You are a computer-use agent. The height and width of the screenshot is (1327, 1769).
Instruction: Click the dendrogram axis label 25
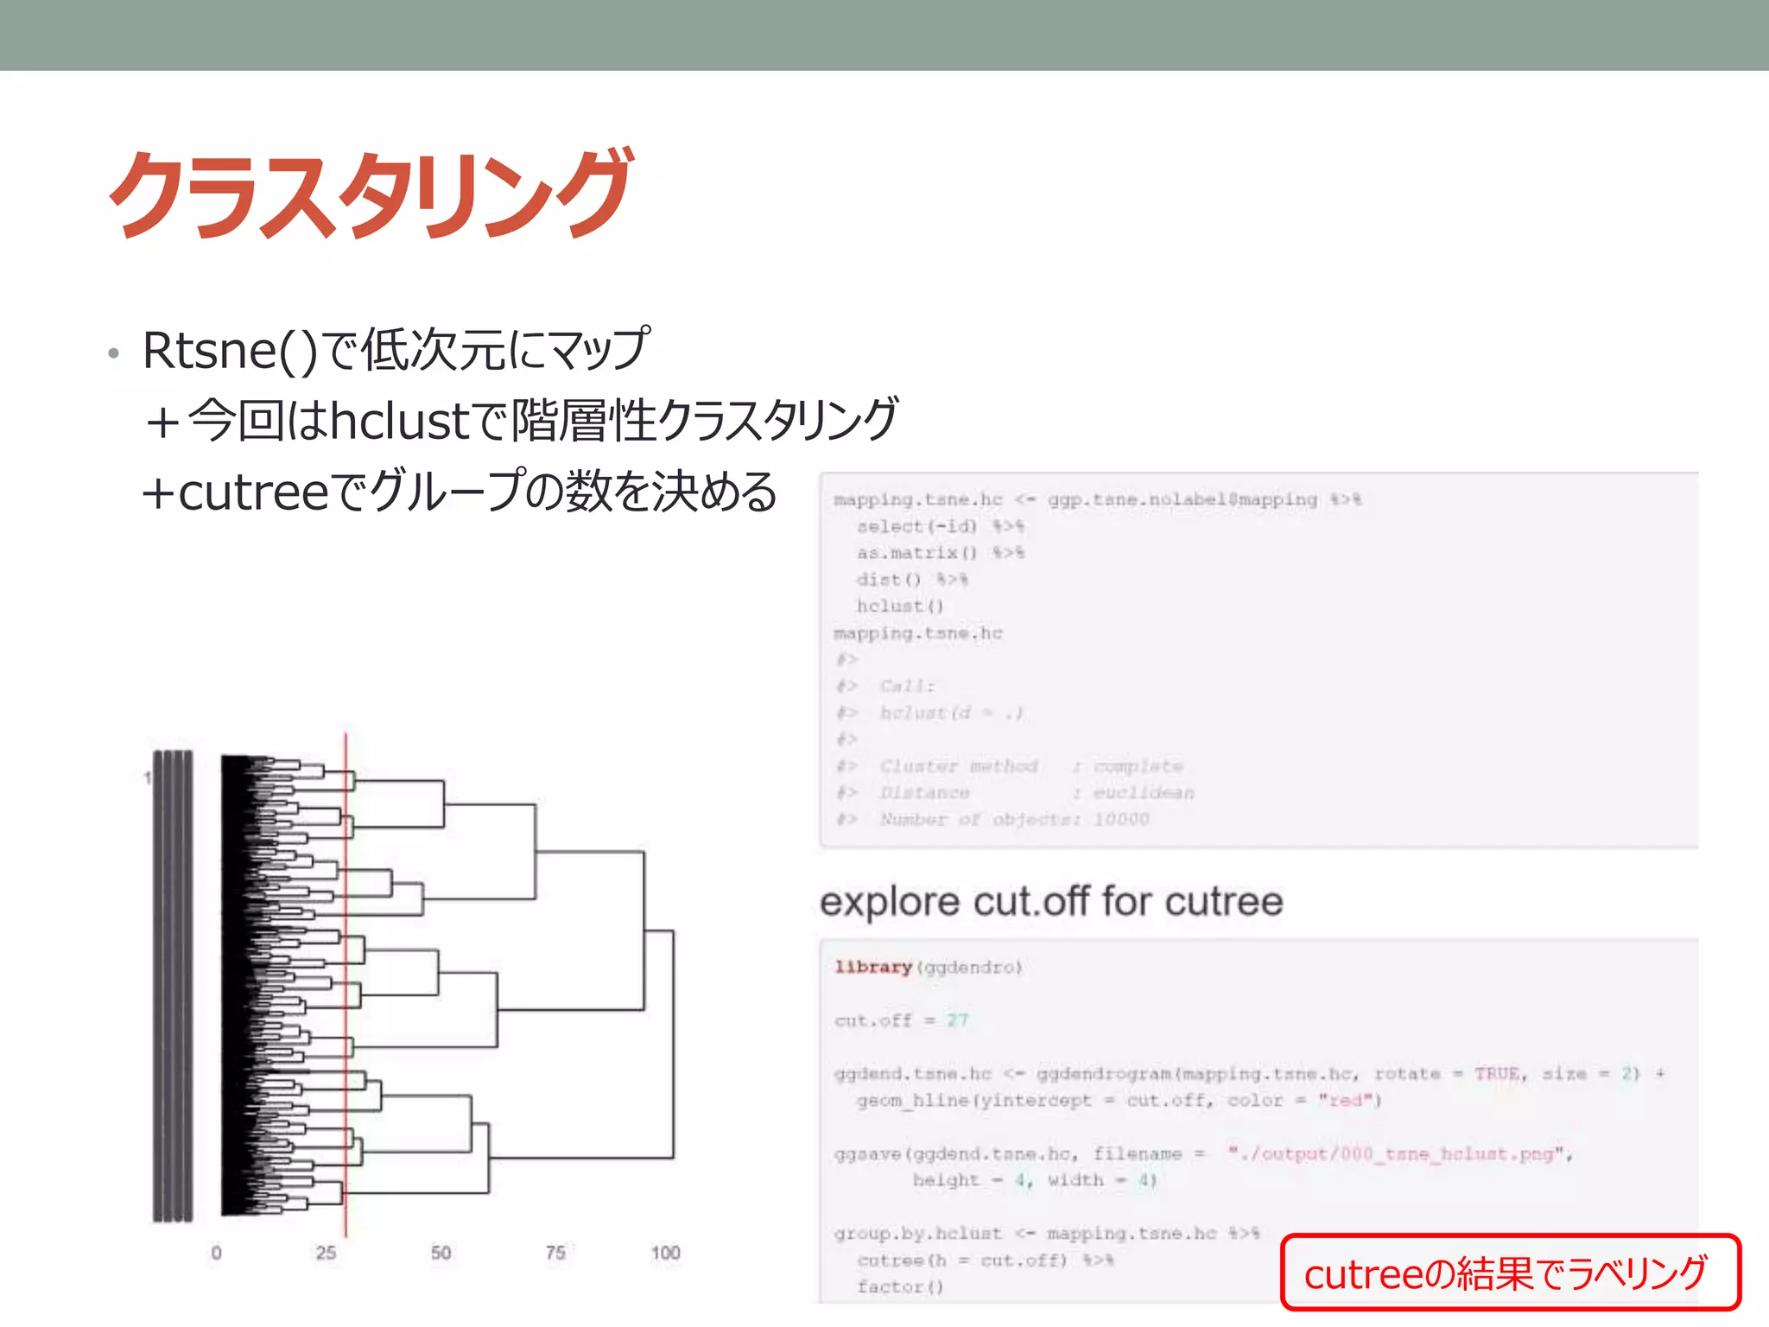click(x=326, y=1253)
